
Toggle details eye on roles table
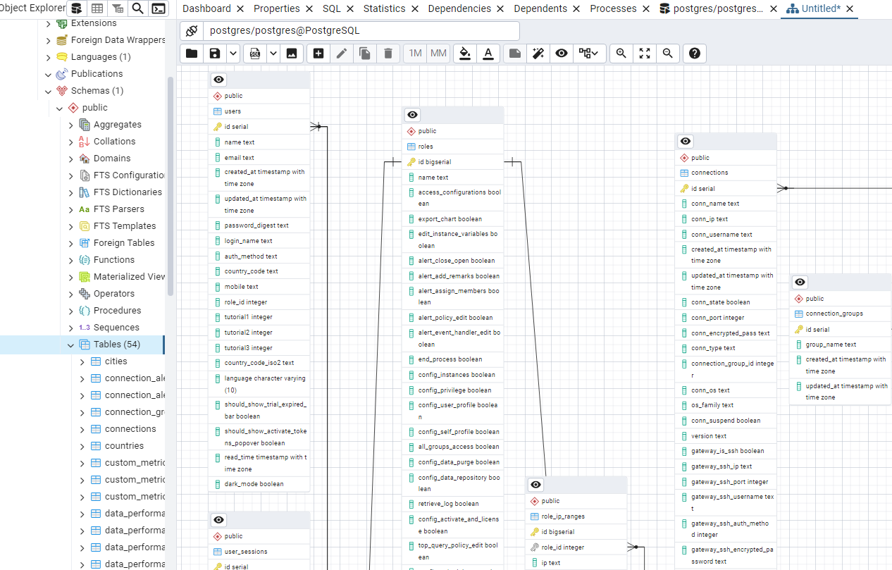coord(413,115)
